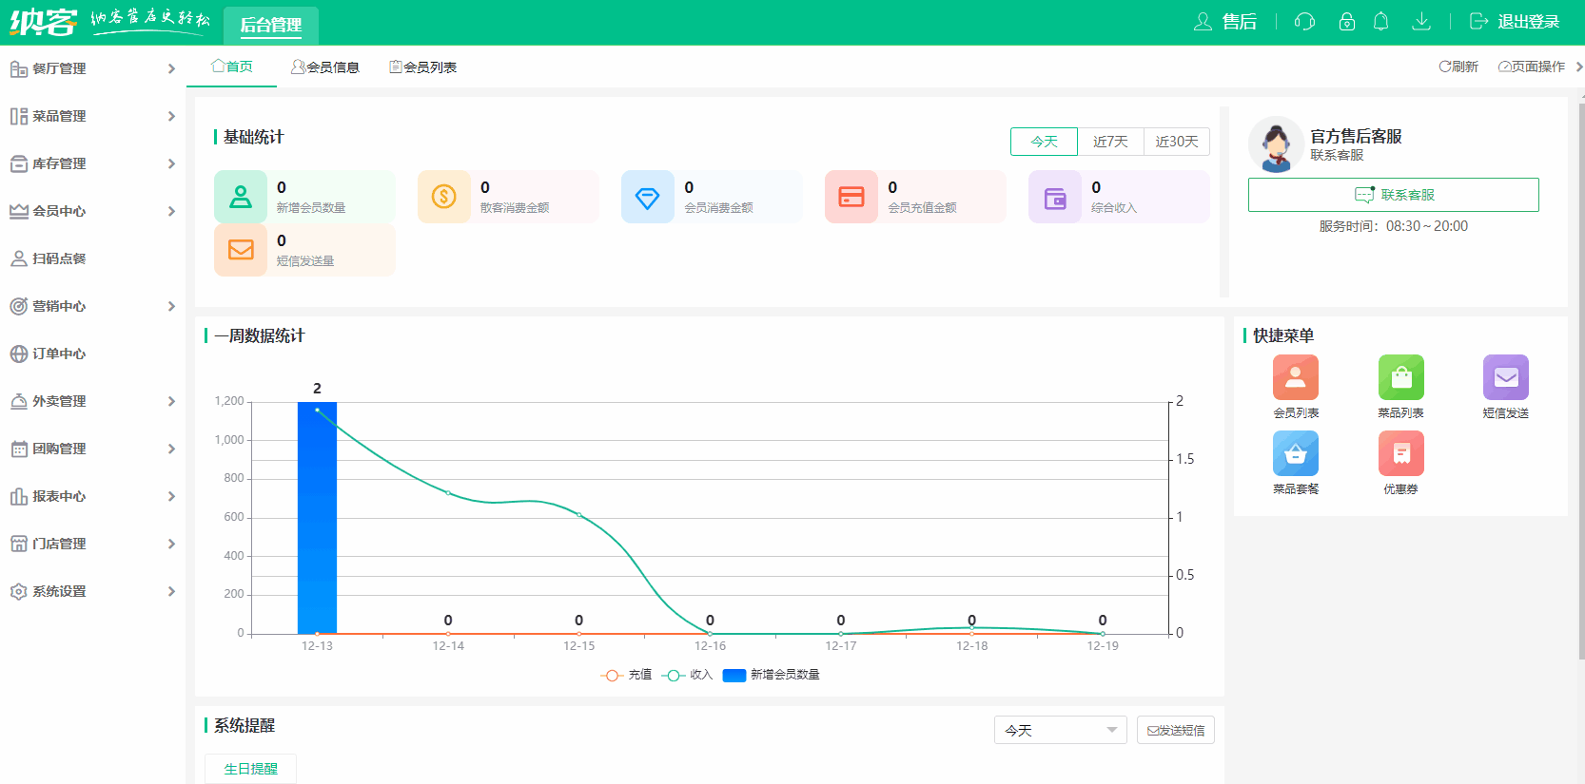Image resolution: width=1585 pixels, height=784 pixels.
Task: Click the notification bell icon in header
Action: pos(1380,21)
